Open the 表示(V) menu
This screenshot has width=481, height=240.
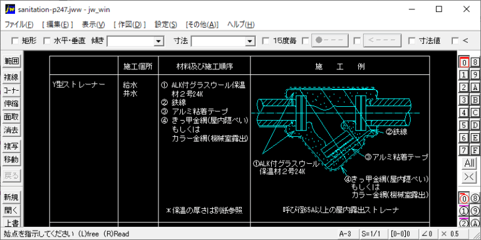93,25
